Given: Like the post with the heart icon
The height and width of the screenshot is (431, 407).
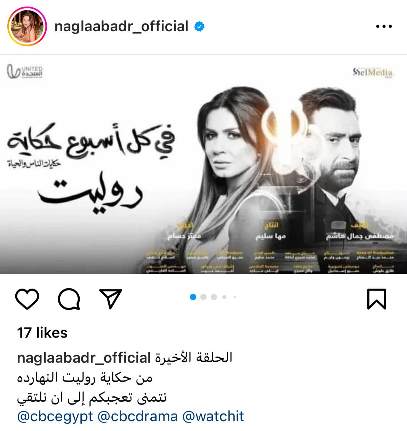Looking at the screenshot, I should tap(27, 298).
